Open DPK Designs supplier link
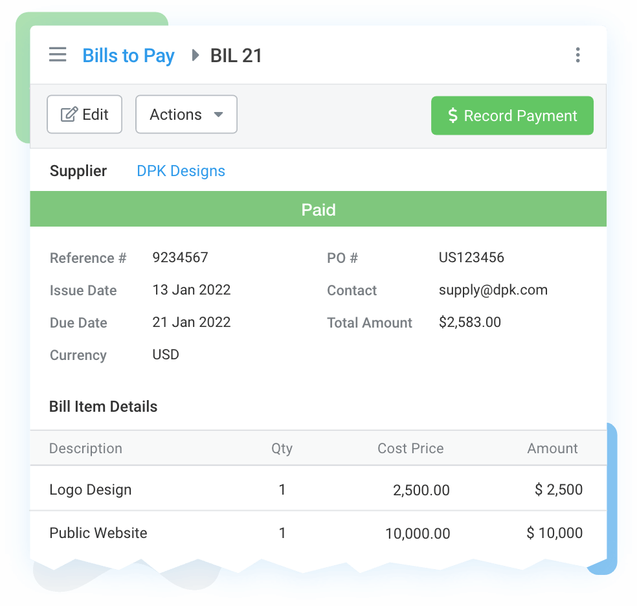 [x=181, y=171]
